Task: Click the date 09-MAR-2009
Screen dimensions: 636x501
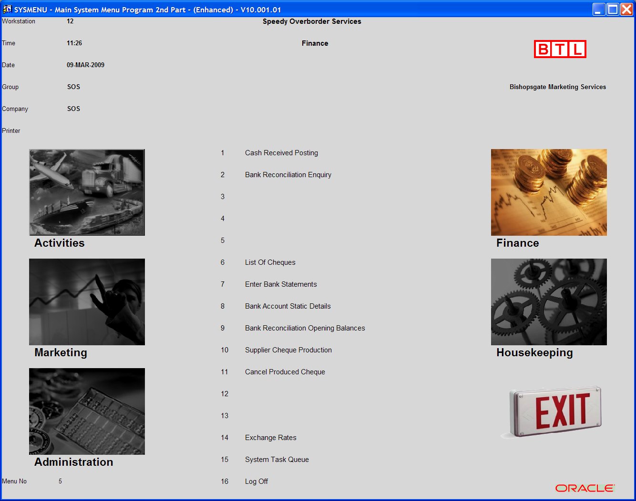Action: point(85,65)
